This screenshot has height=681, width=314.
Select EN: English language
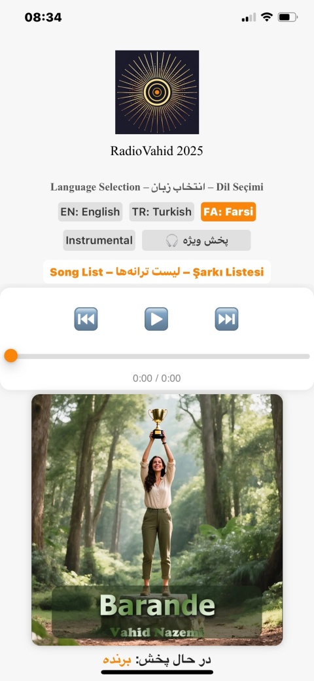(90, 212)
